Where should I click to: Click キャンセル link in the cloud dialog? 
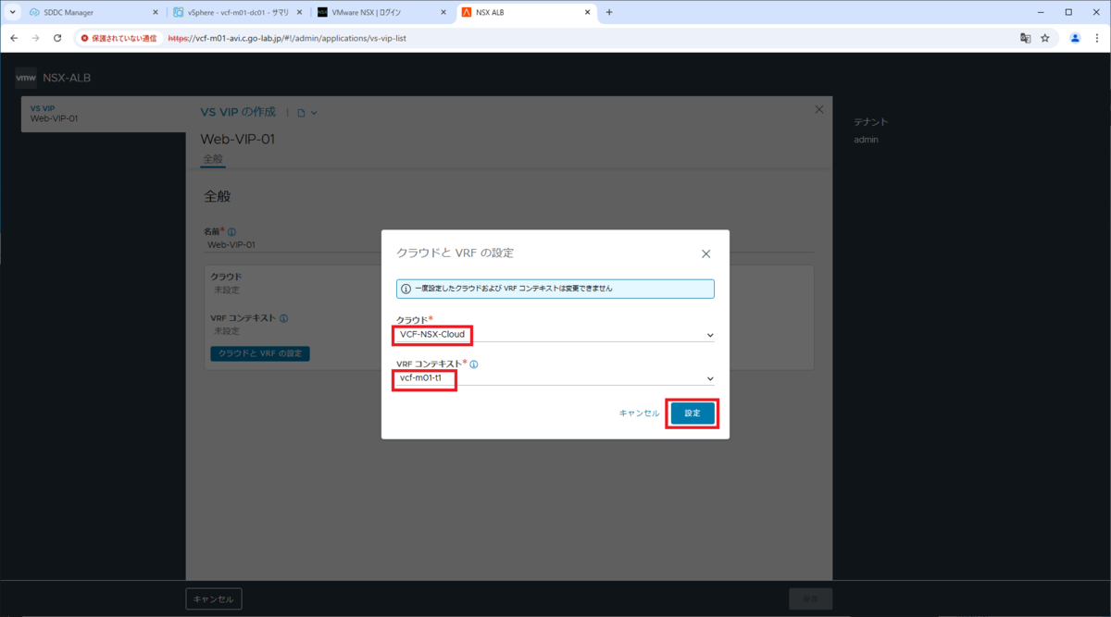639,413
